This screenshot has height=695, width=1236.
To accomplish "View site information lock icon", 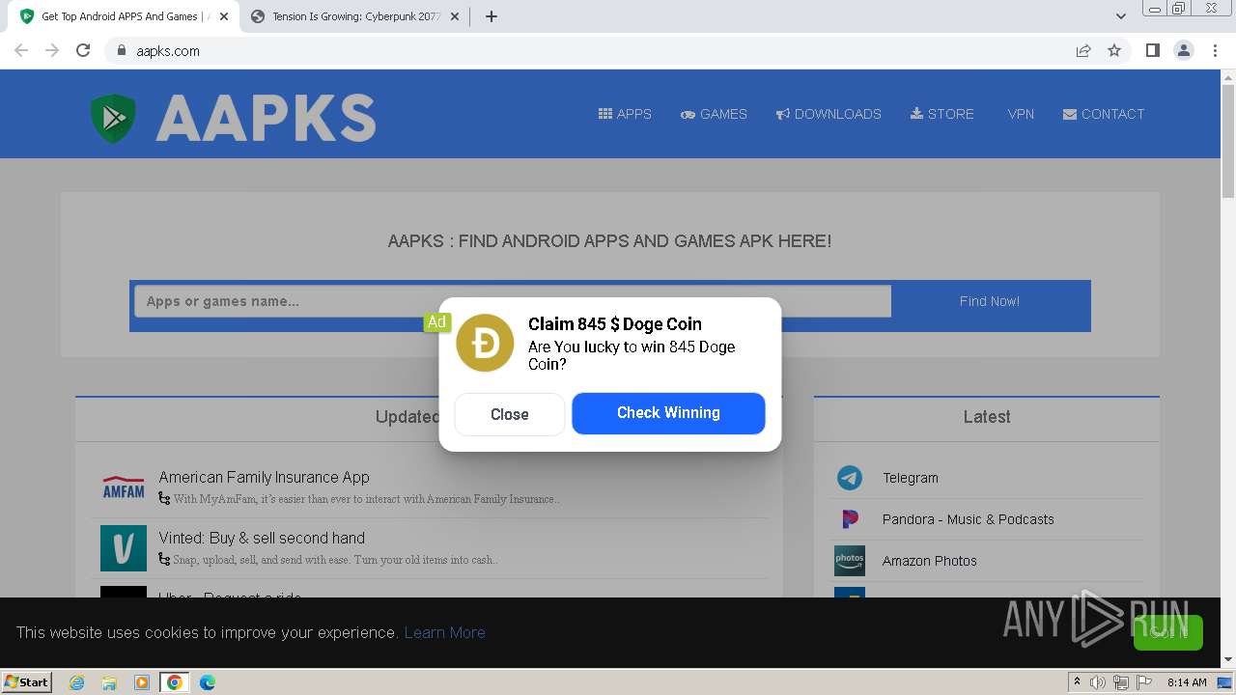I will coord(122,50).
